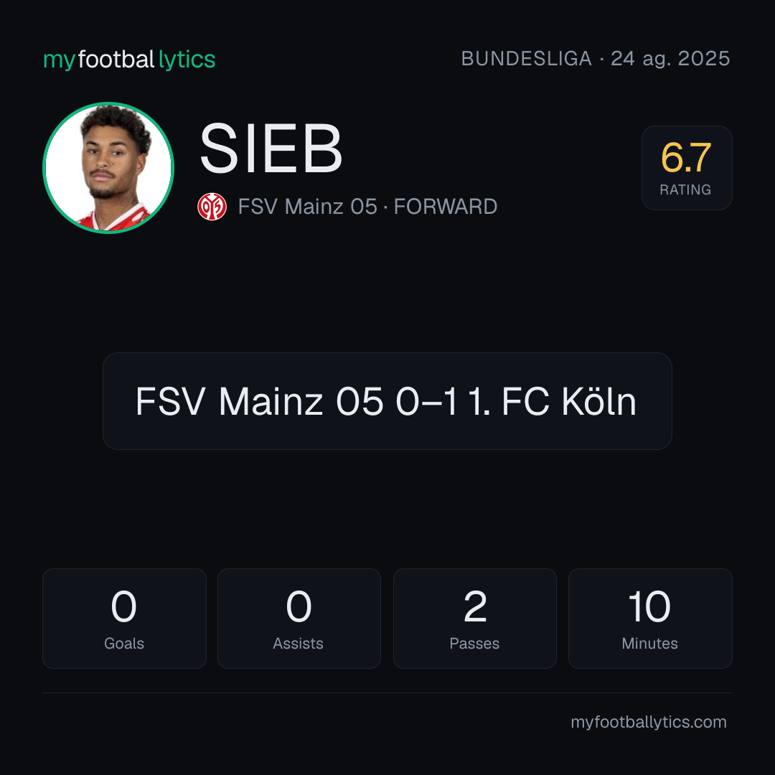Click the number 10 in the Minutes card
775x775 pixels.
(649, 606)
